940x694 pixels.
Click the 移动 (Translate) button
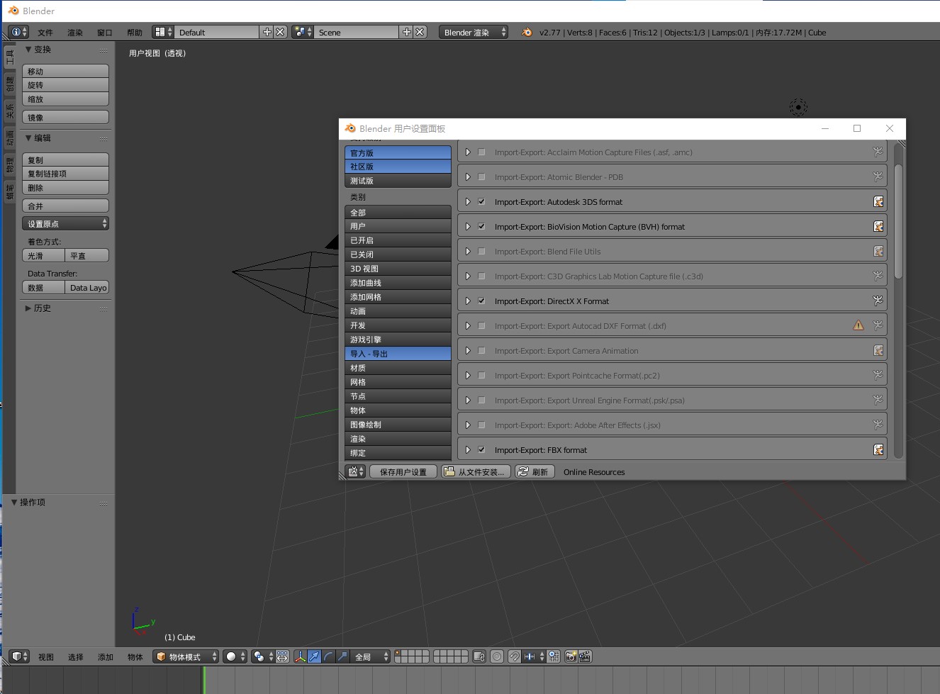(x=65, y=71)
